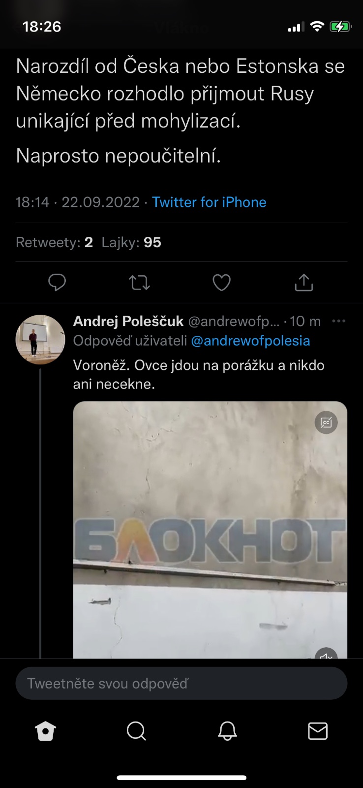The image size is (363, 788).
Task: Open Notifications bell tab
Action: [x=227, y=731]
